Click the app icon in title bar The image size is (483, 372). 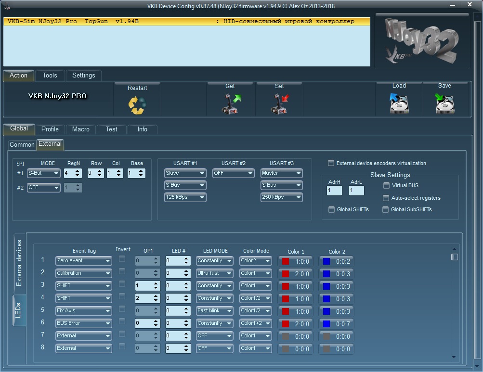pyautogui.click(x=7, y=6)
